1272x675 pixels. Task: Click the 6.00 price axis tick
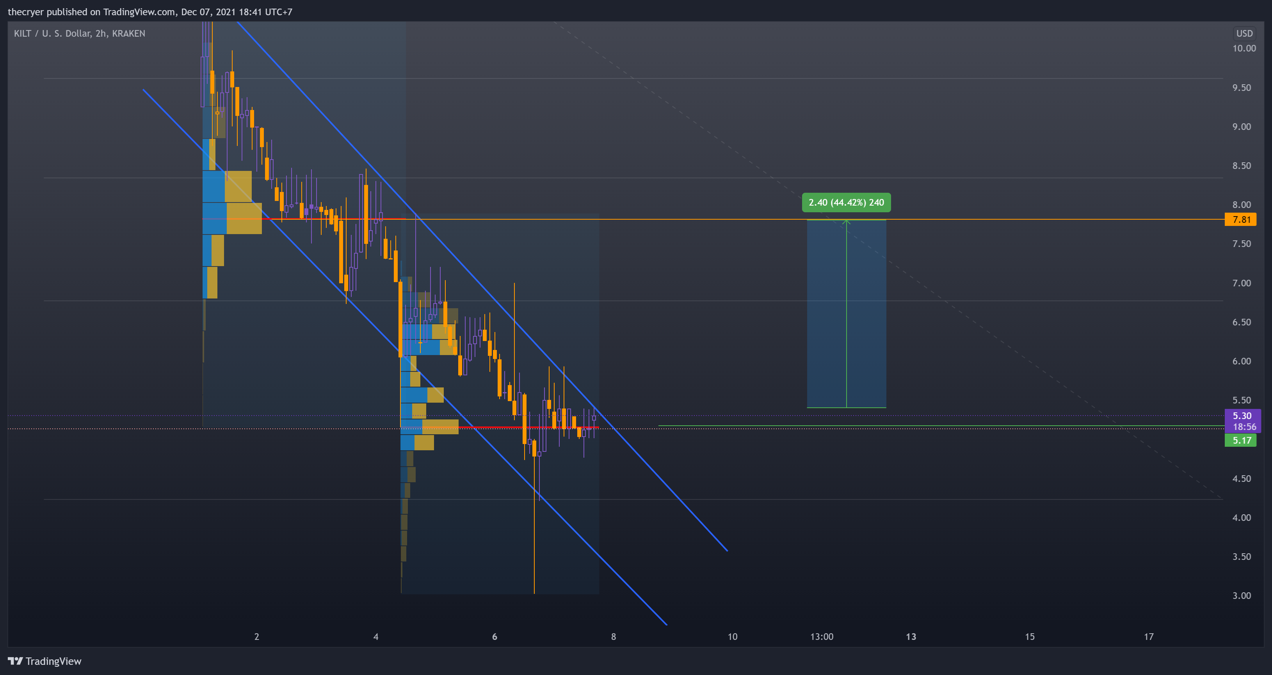click(1242, 361)
